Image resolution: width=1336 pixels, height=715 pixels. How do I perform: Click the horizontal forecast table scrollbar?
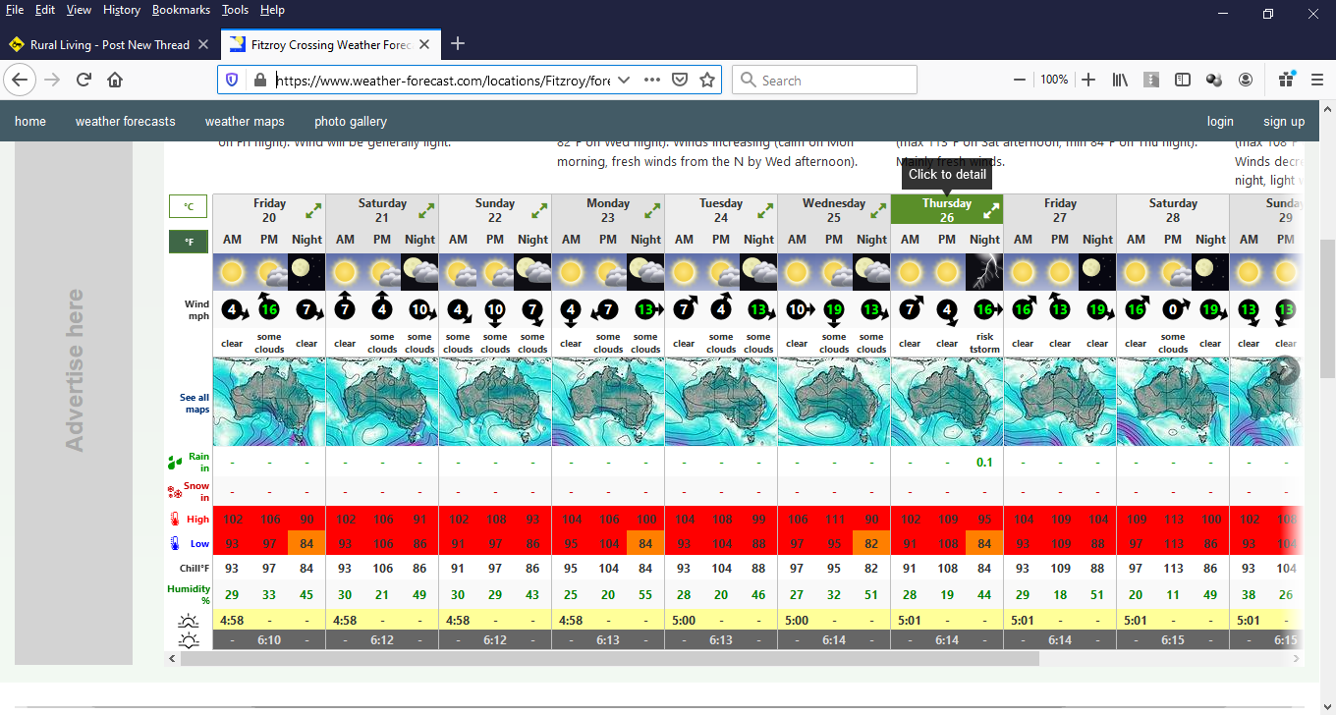pyautogui.click(x=609, y=659)
